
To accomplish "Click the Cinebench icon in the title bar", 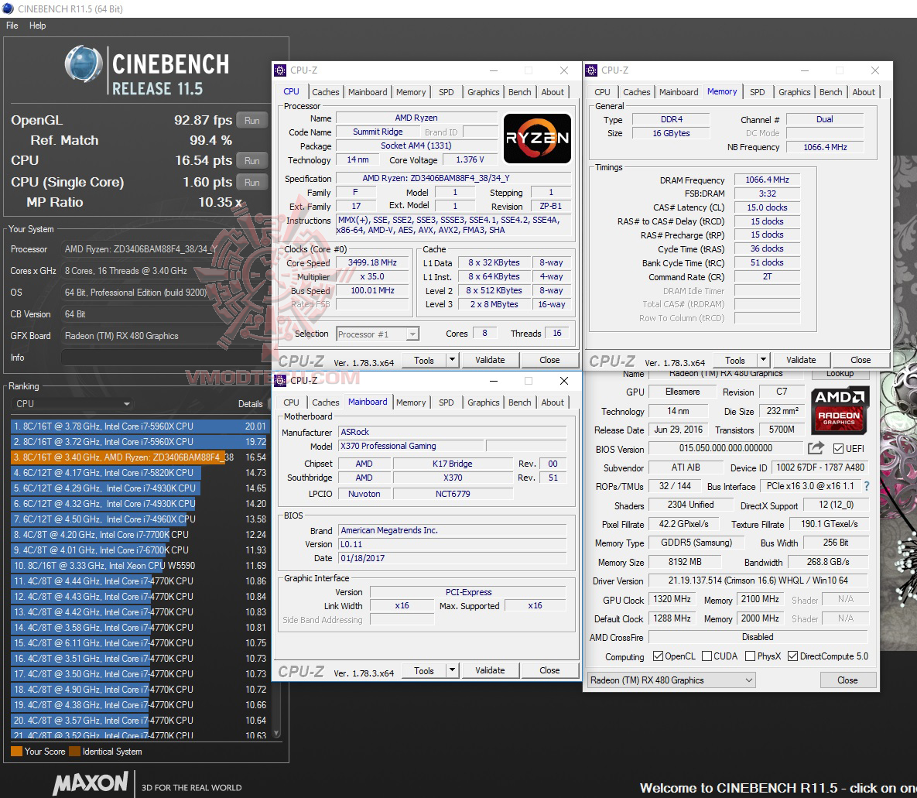I will pos(8,9).
